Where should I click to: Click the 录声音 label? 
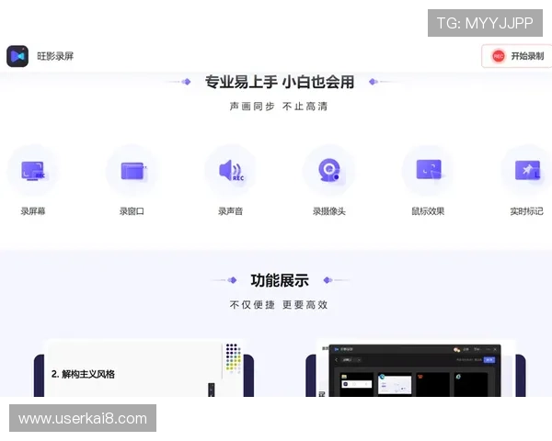click(231, 211)
